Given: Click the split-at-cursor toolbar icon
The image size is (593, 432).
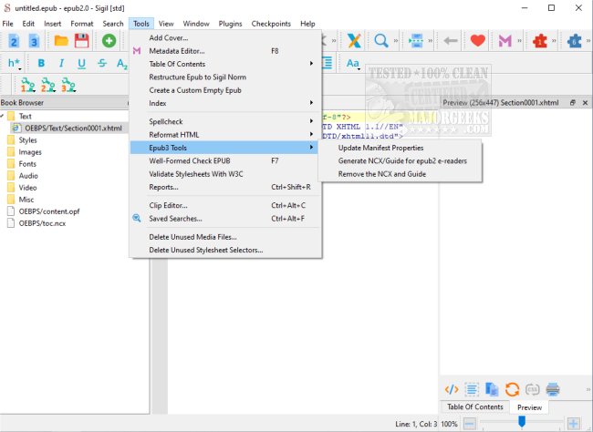Looking at the screenshot, I should (x=416, y=40).
